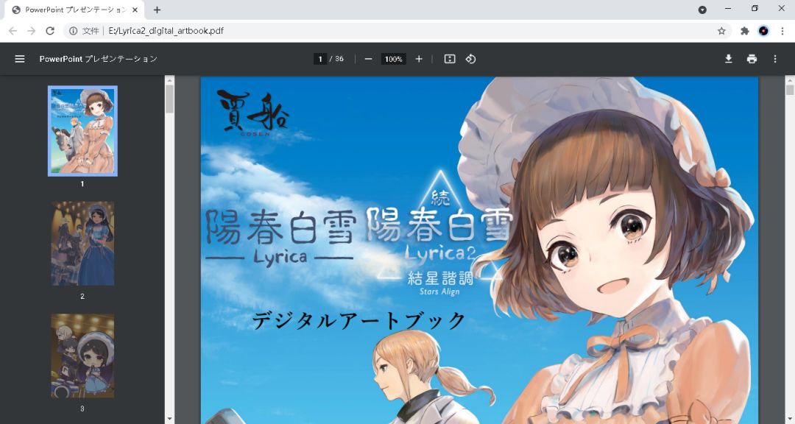Viewport: 795px width, 424px height.
Task: Open the tab search dropdown arrow
Action: pyautogui.click(x=702, y=10)
